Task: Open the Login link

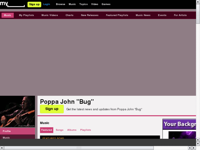Action: (46, 4)
